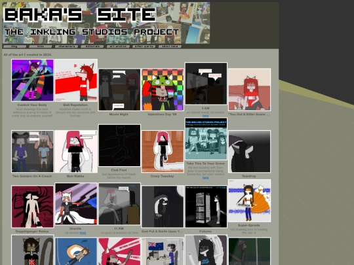
Task: Click the 'Super-Sprode' caption text
Action: coord(249,225)
